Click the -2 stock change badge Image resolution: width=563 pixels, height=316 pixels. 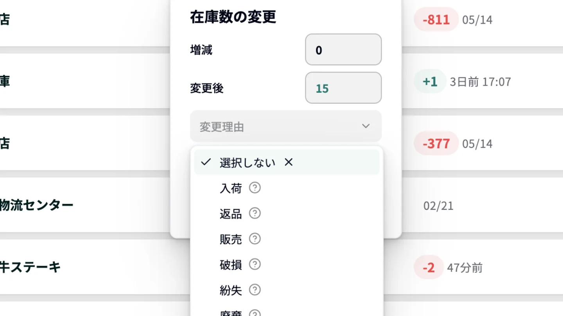[x=429, y=268]
